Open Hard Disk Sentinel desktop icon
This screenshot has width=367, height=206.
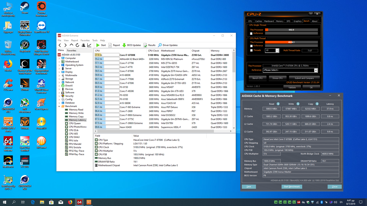coord(25,144)
